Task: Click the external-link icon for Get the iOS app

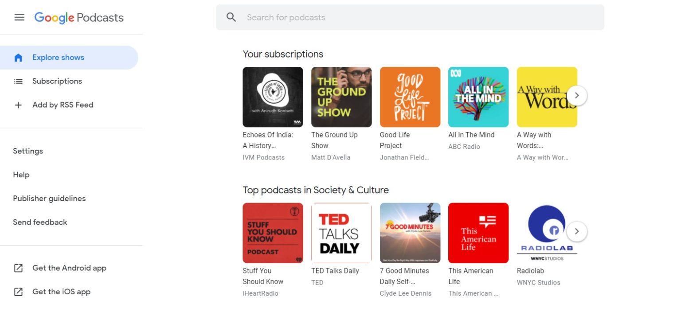Action: tap(18, 292)
